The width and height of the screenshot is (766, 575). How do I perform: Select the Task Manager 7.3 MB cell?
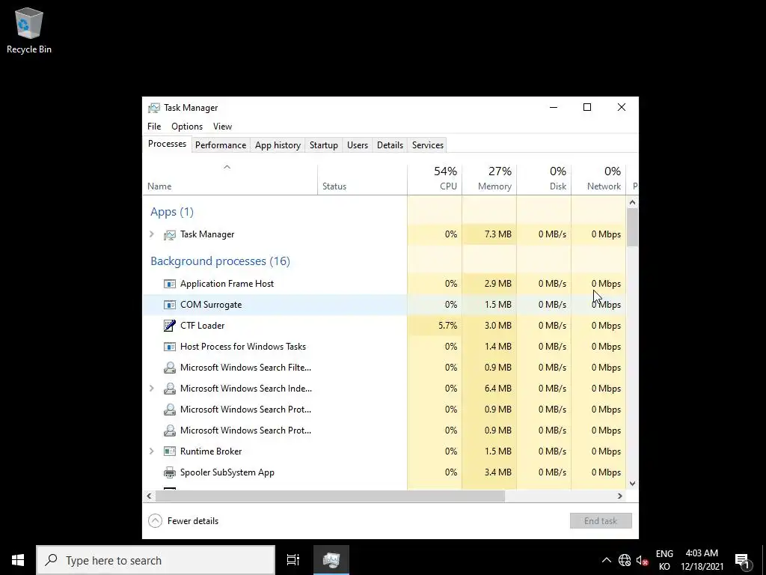click(489, 234)
